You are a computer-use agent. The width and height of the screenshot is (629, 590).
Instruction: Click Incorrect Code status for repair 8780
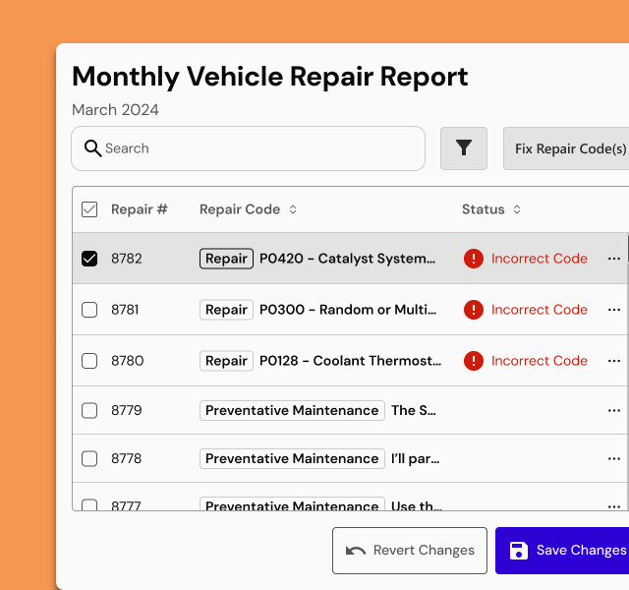click(540, 361)
